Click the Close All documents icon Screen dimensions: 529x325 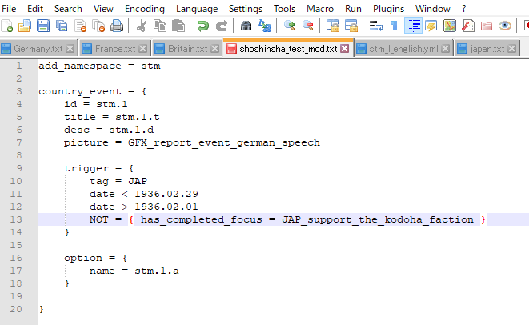(98, 26)
